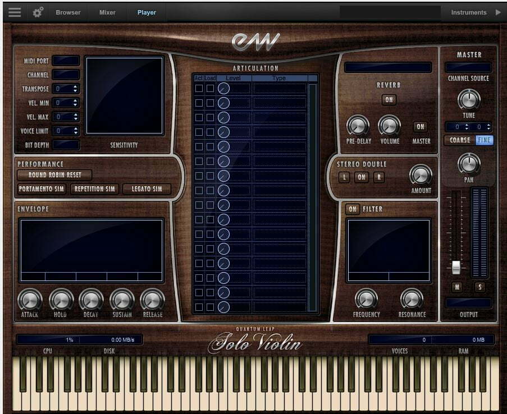This screenshot has width=507, height=414.
Task: Adjust the Hold envelope knob
Action: 61,300
